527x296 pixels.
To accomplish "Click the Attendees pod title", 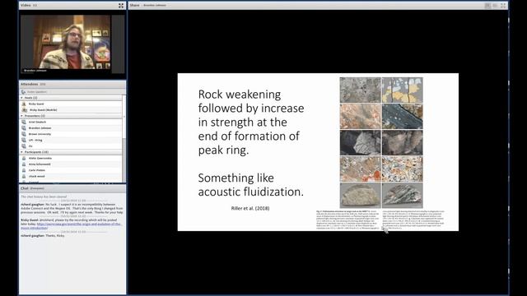I will tap(30, 84).
